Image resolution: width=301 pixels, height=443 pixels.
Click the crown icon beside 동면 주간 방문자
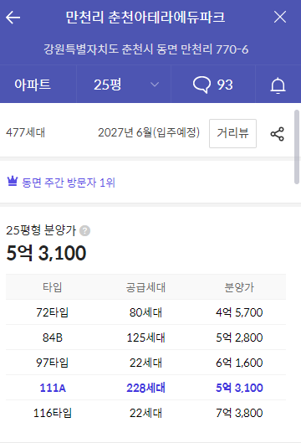tap(13, 181)
